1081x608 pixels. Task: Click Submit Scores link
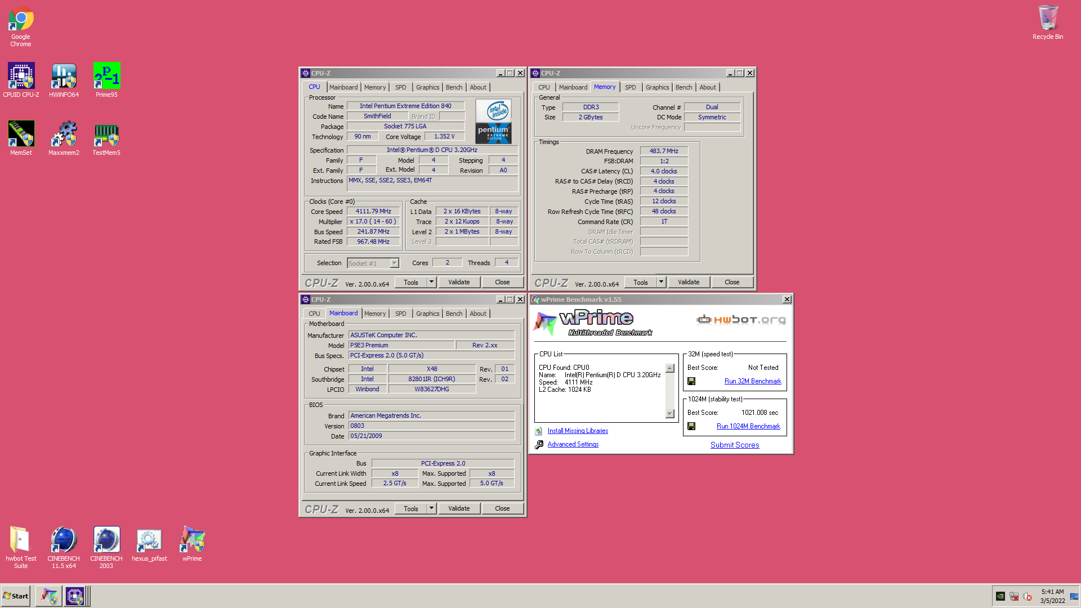coord(735,445)
